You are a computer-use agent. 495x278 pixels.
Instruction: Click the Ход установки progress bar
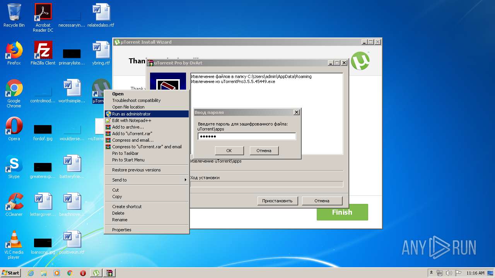267,184
